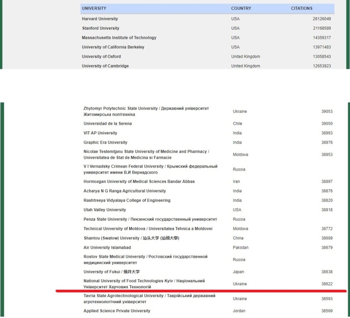
Task: Click MIT citation count 14359317
Action: click(x=322, y=38)
